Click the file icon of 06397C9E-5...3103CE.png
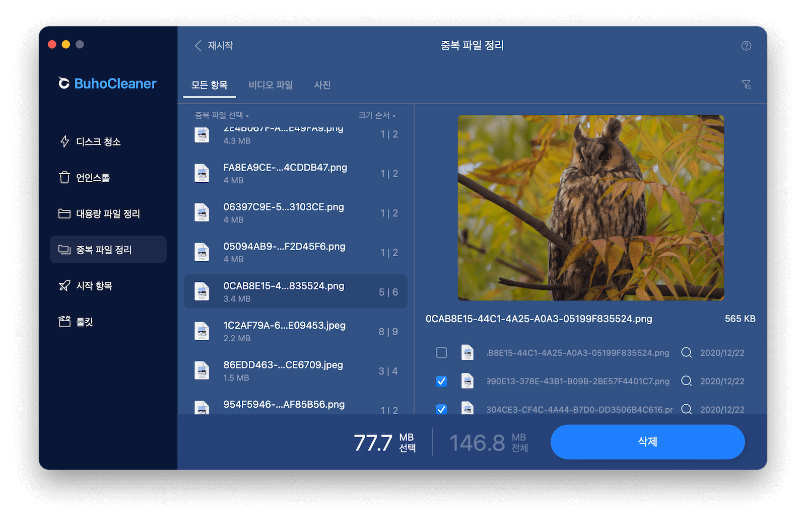Screen dimensions: 806x521 202,212
